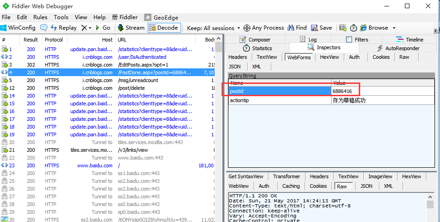The image size is (440, 222).
Task: Switch to the Composer tab
Action: pos(255,40)
